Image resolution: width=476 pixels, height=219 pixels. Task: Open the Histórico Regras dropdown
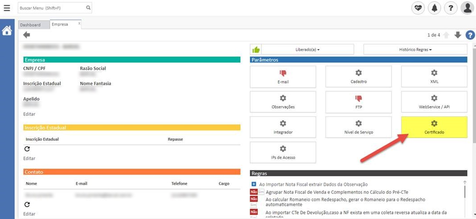pyautogui.click(x=415, y=49)
